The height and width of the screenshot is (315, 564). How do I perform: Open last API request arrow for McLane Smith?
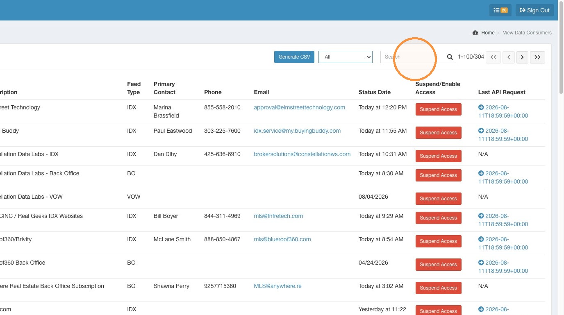pos(481,239)
